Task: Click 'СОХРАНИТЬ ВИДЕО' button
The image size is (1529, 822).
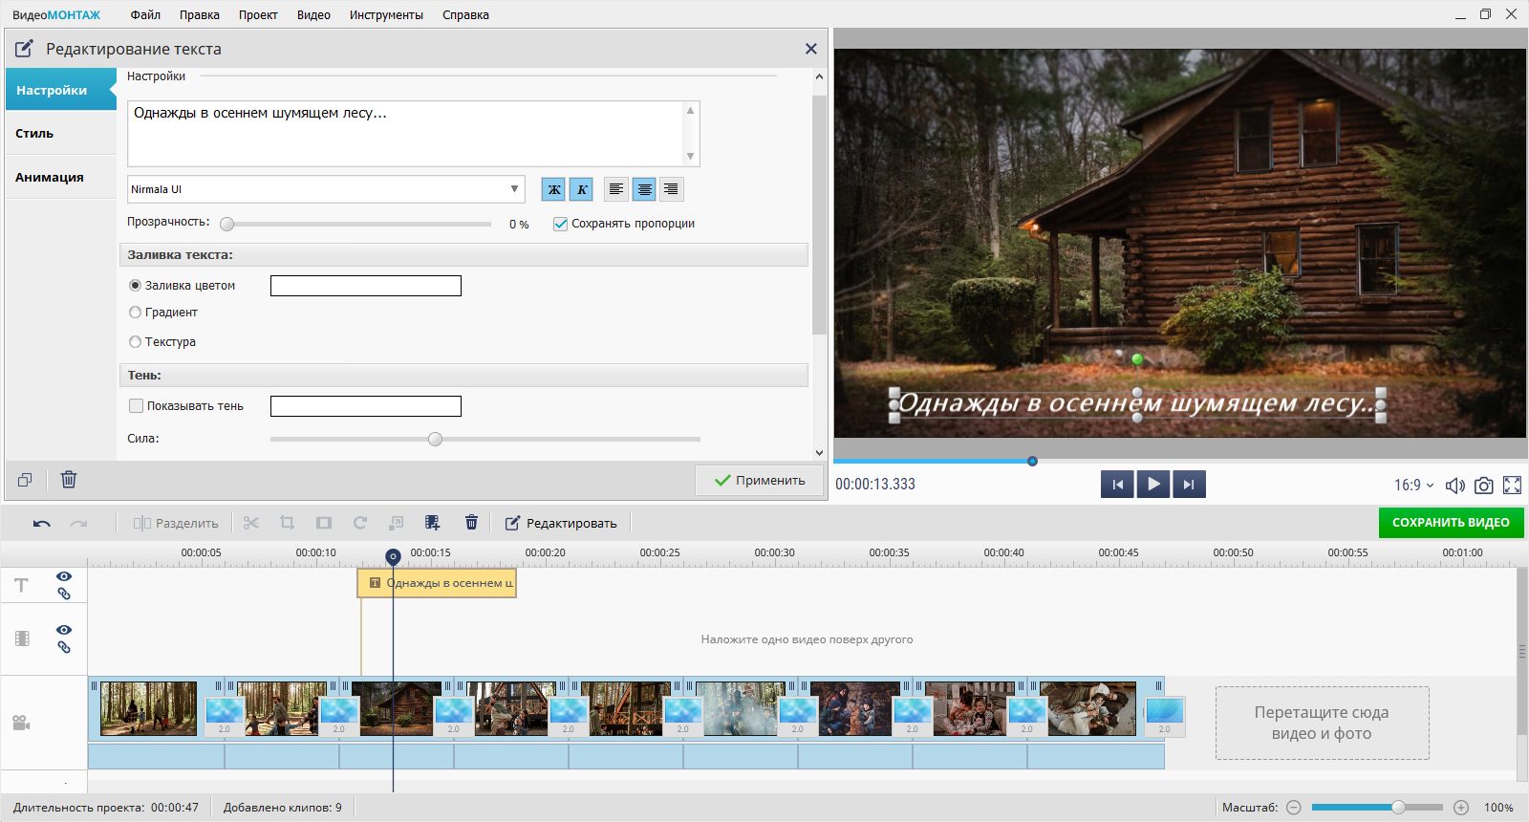Action: click(1450, 523)
